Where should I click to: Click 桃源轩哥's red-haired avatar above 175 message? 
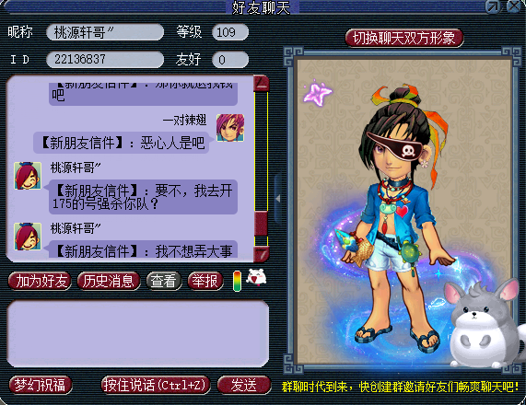tap(28, 176)
